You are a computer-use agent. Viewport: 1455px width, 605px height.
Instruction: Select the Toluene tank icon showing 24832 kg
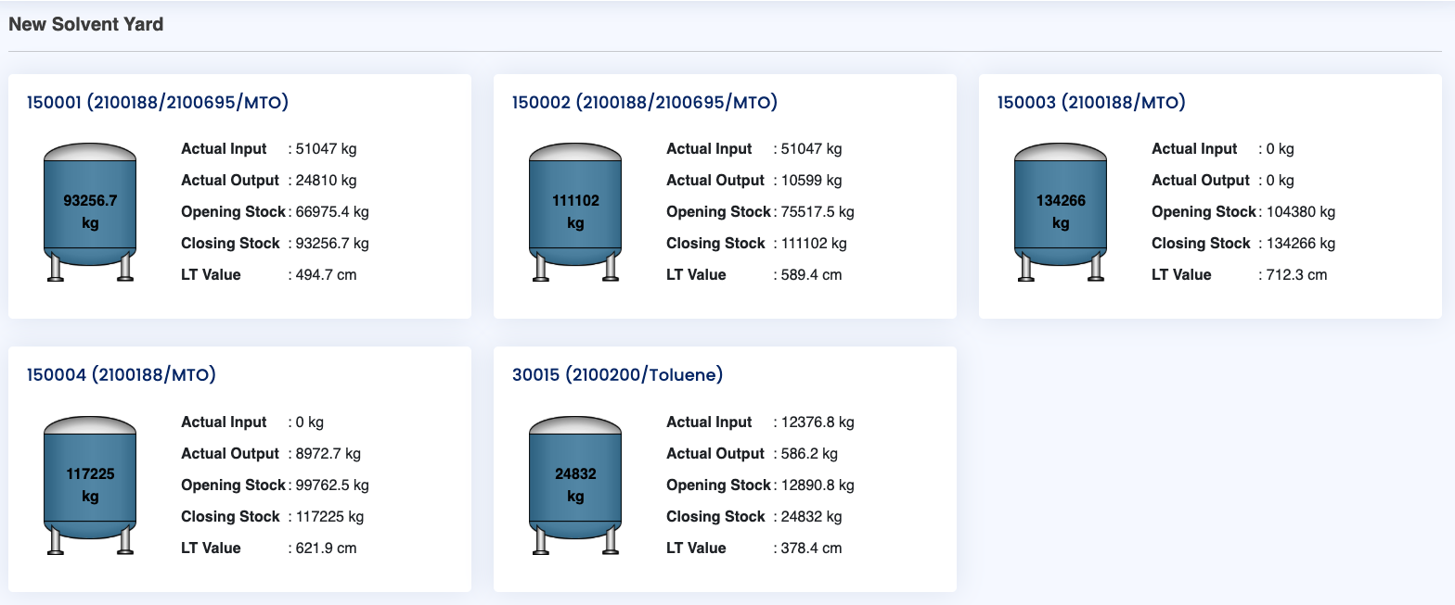coord(575,485)
